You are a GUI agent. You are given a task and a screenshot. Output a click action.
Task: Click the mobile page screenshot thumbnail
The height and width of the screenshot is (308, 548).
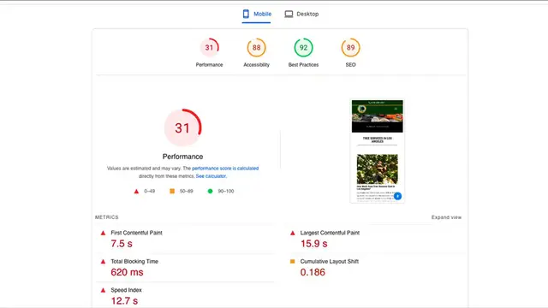(377, 151)
